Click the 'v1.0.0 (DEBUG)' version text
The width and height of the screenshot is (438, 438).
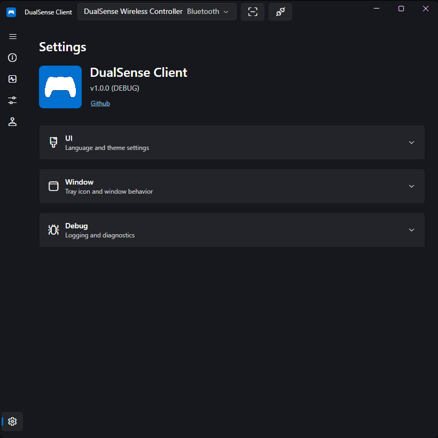click(x=115, y=88)
